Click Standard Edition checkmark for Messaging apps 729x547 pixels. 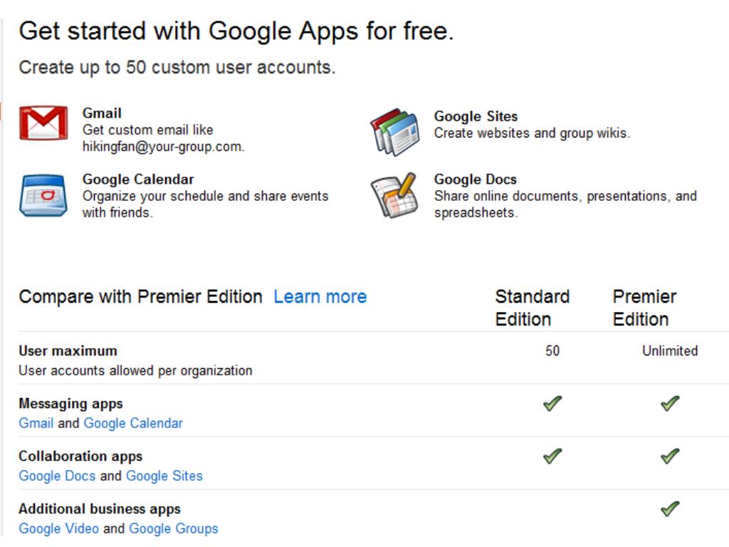pyautogui.click(x=552, y=403)
